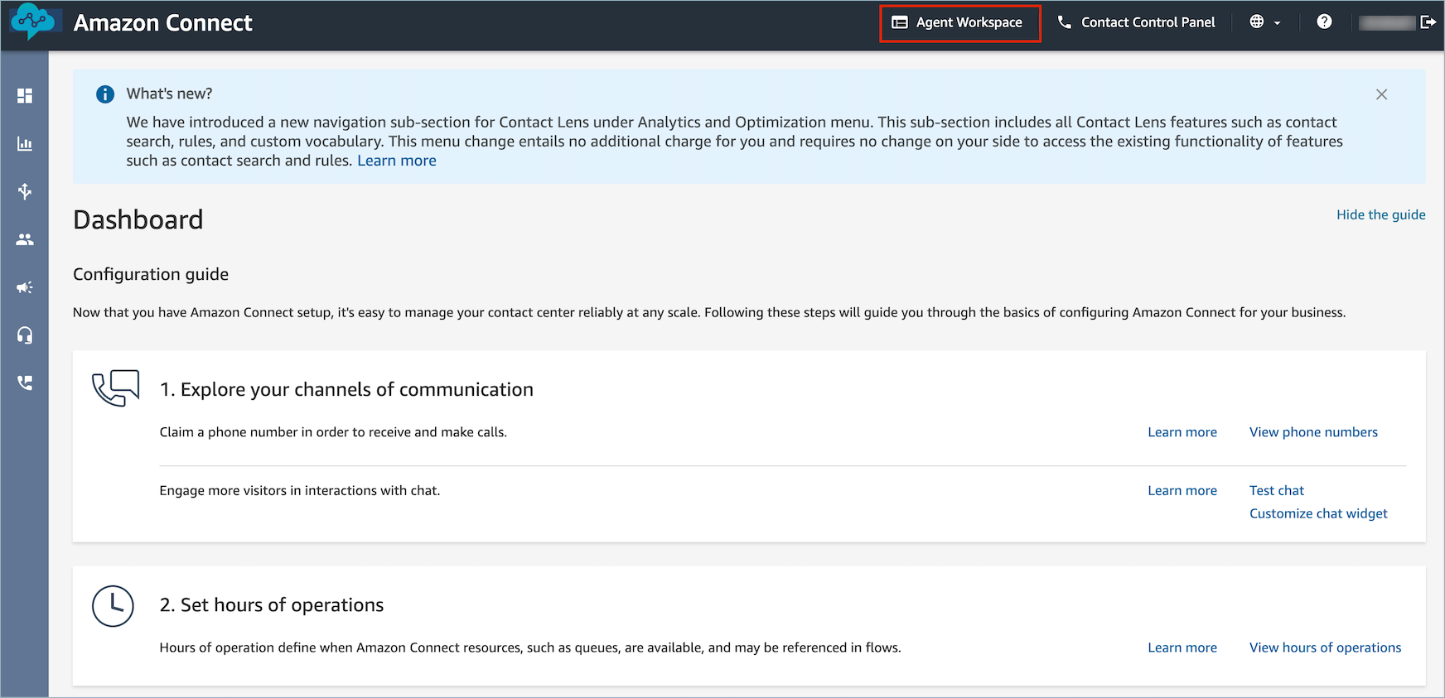Image resolution: width=1445 pixels, height=698 pixels.
Task: Open Contact Control Panel
Action: click(1136, 22)
